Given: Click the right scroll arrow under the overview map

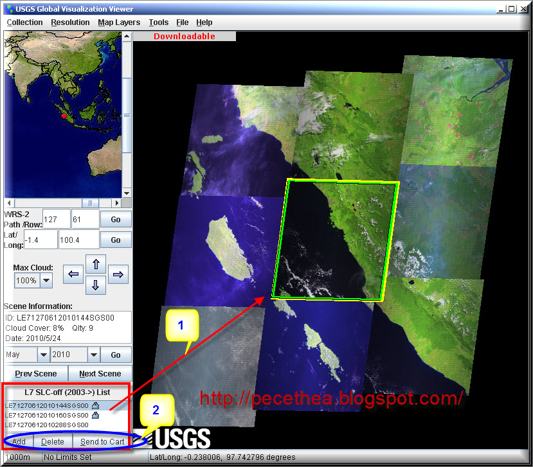Looking at the screenshot, I should pos(116,203).
